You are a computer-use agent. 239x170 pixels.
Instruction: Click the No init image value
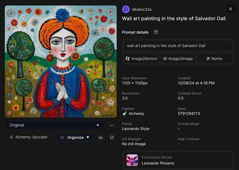(134, 144)
